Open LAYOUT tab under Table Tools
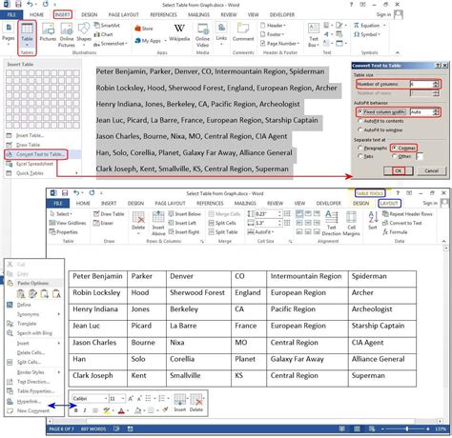This screenshot has width=452, height=438. (x=389, y=203)
